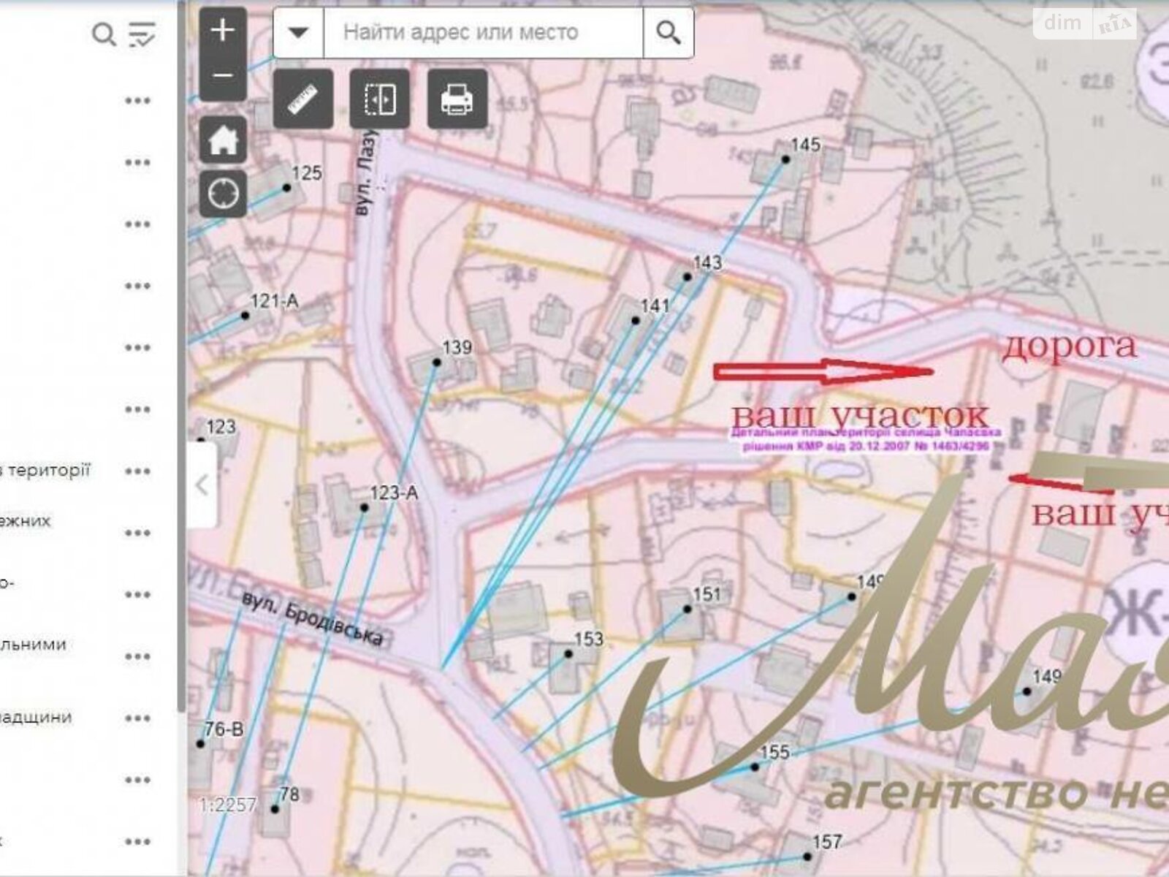
Task: Open the bottommost layer's three-dot menu
Action: 137,842
